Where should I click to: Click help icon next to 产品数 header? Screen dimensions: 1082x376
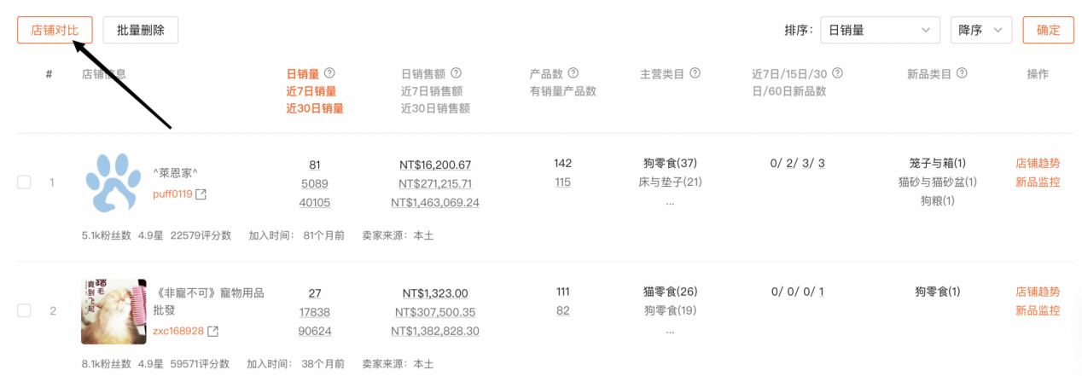pos(573,73)
